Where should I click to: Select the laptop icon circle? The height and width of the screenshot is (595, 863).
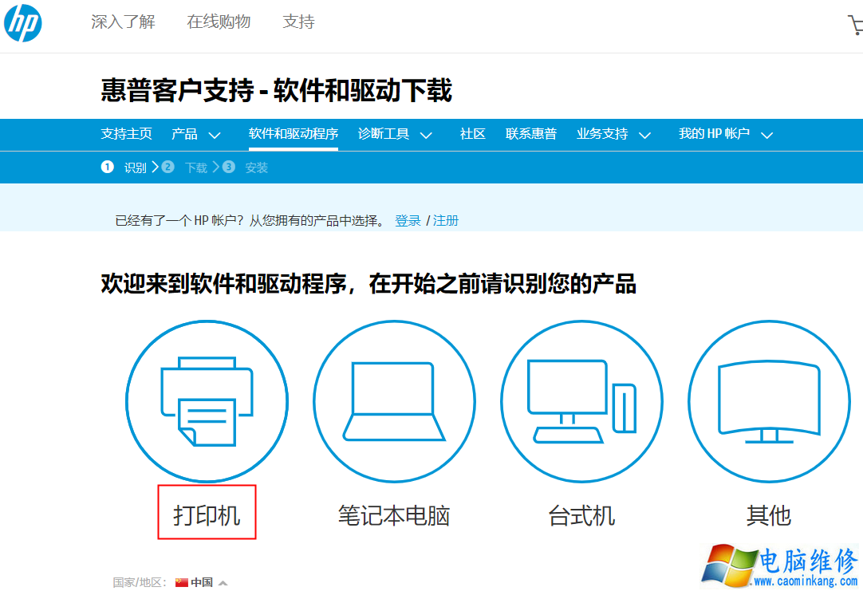tap(394, 401)
